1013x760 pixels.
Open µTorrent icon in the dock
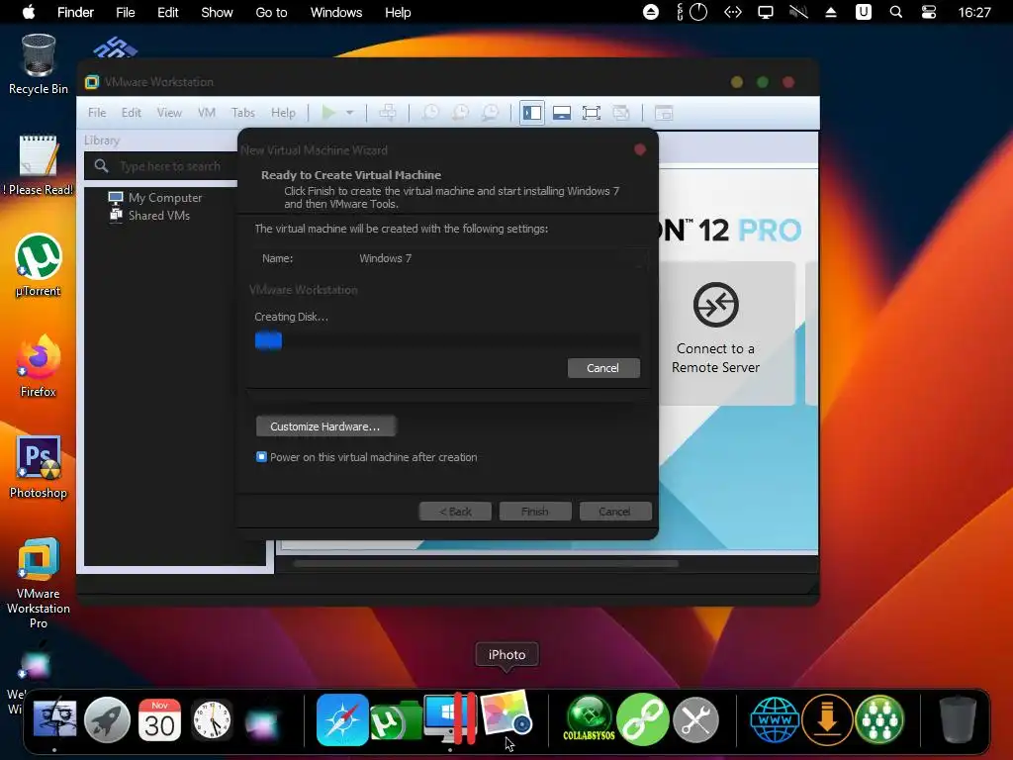(x=396, y=720)
